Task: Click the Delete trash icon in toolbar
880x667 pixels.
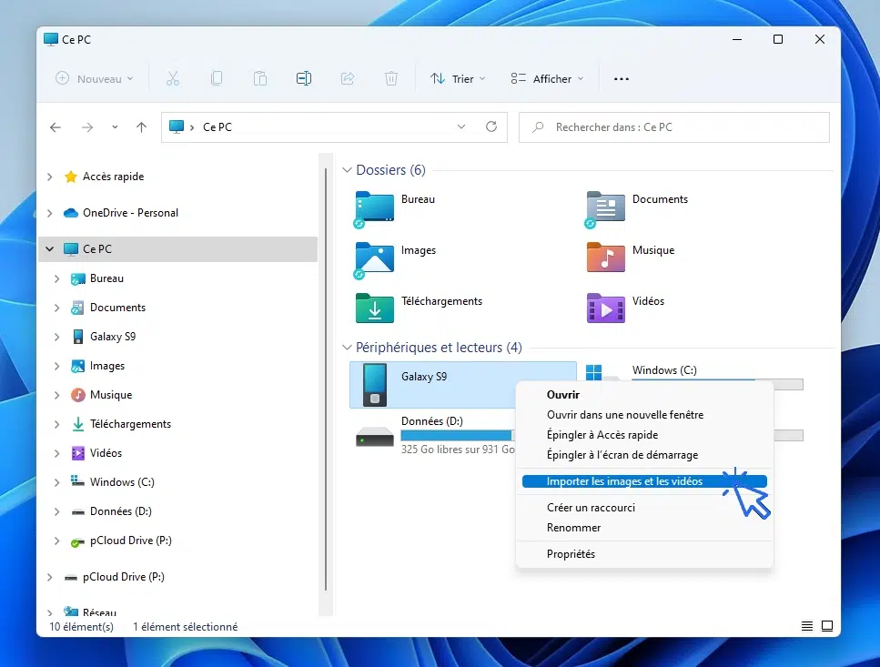Action: (391, 79)
